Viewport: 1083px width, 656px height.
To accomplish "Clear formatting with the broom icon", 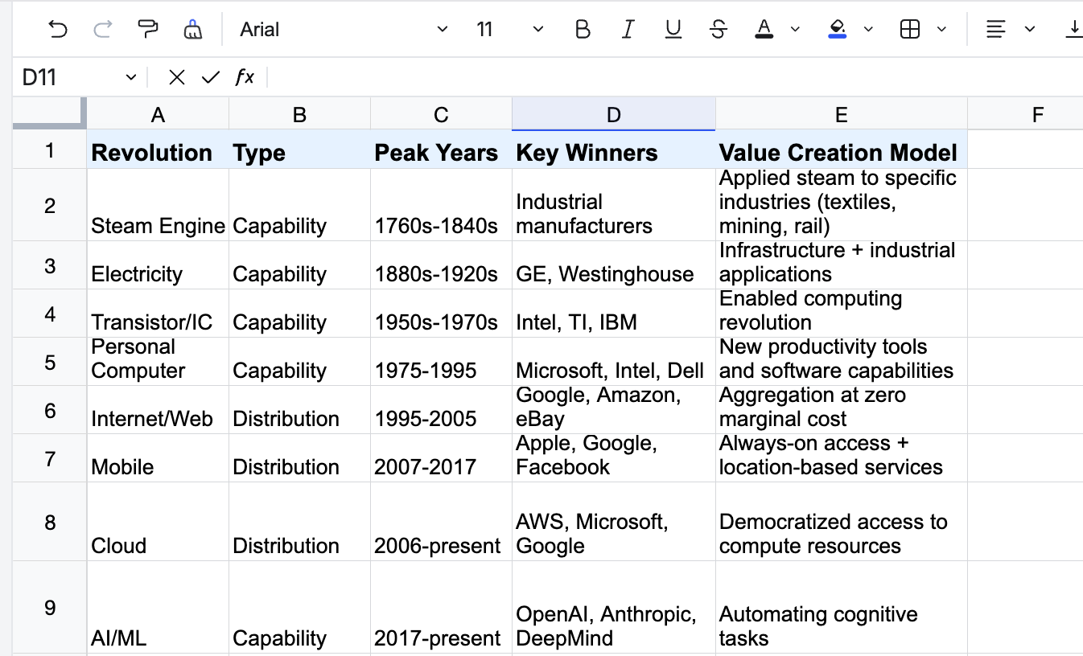I will pos(192,30).
